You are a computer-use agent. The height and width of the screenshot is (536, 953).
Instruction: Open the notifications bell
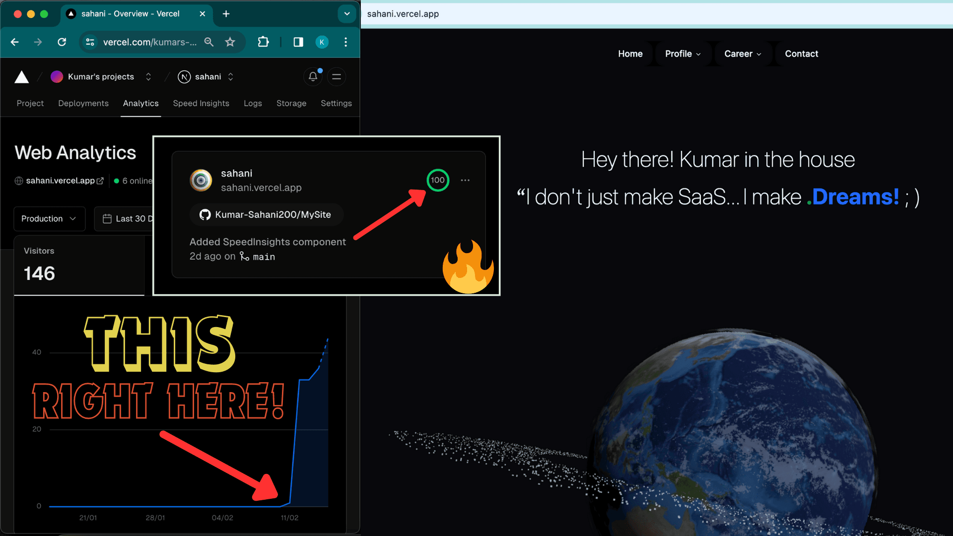pyautogui.click(x=313, y=76)
